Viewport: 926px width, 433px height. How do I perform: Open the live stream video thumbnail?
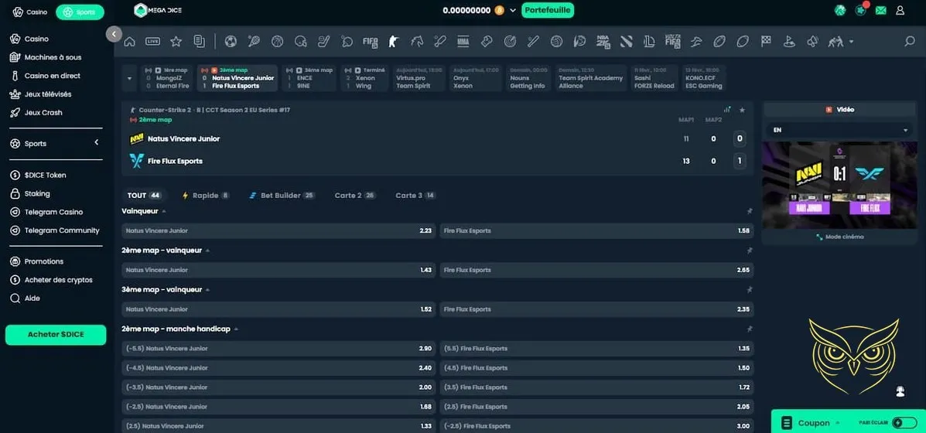839,186
